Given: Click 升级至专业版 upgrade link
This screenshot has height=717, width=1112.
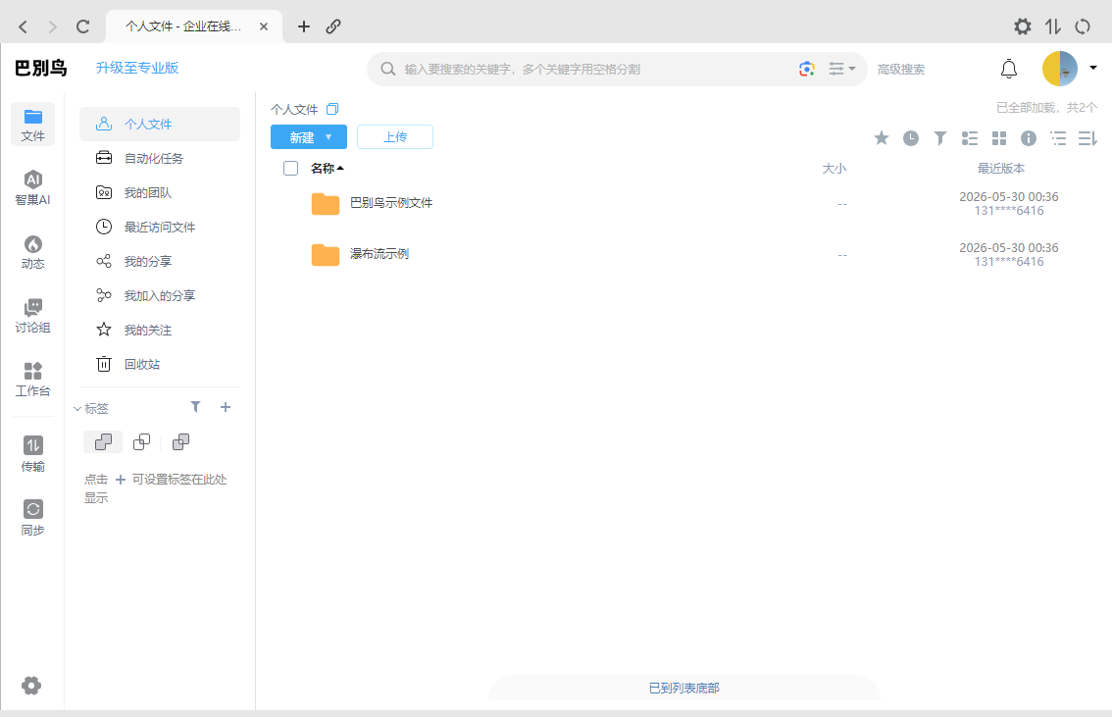Looking at the screenshot, I should pos(137,68).
